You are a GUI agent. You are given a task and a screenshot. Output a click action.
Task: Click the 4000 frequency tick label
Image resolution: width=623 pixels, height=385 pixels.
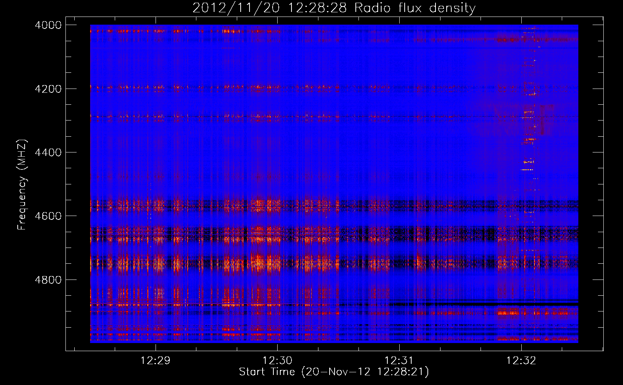pyautogui.click(x=48, y=25)
